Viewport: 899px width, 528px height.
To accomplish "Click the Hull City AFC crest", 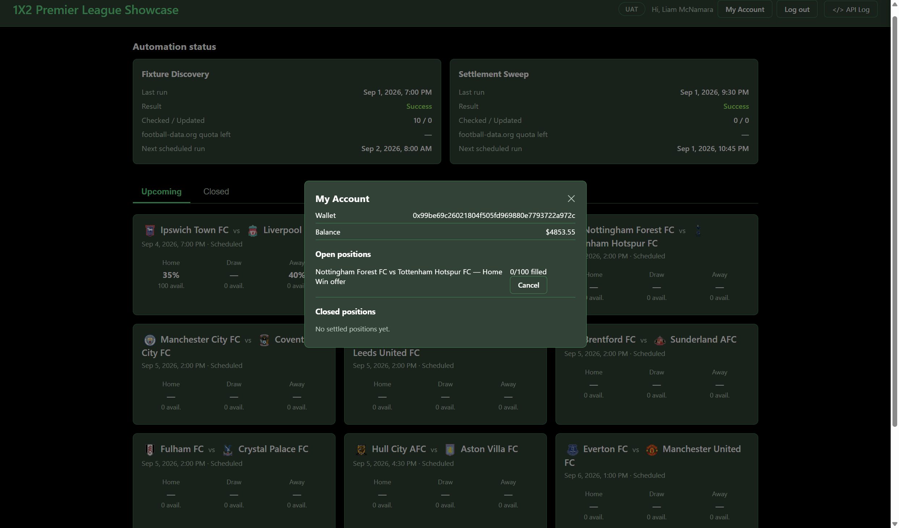I will pyautogui.click(x=361, y=450).
